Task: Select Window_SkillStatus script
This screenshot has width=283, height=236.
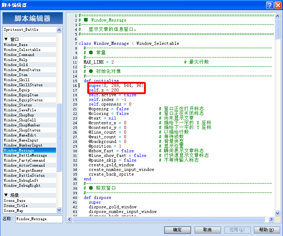Action: pos(30,85)
